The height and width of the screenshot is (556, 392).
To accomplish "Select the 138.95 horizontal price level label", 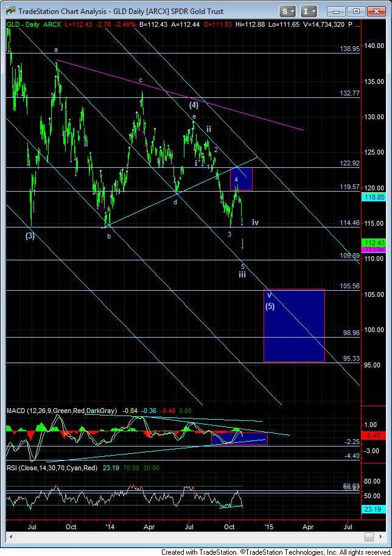I will (x=349, y=47).
